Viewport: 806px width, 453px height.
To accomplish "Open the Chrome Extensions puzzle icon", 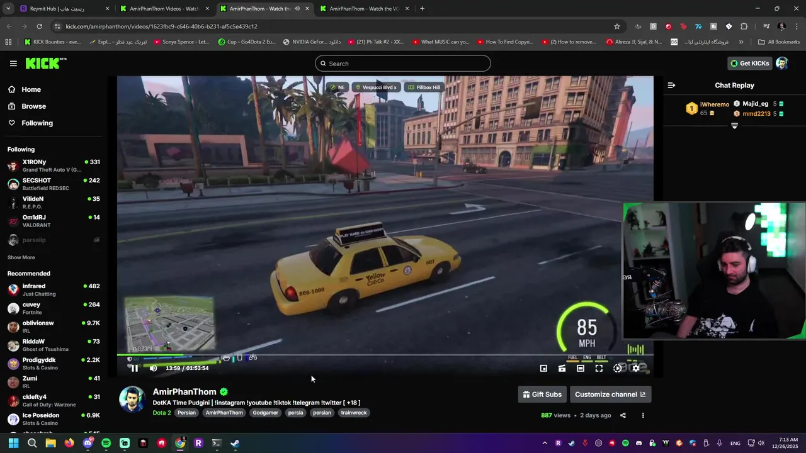I will point(744,26).
